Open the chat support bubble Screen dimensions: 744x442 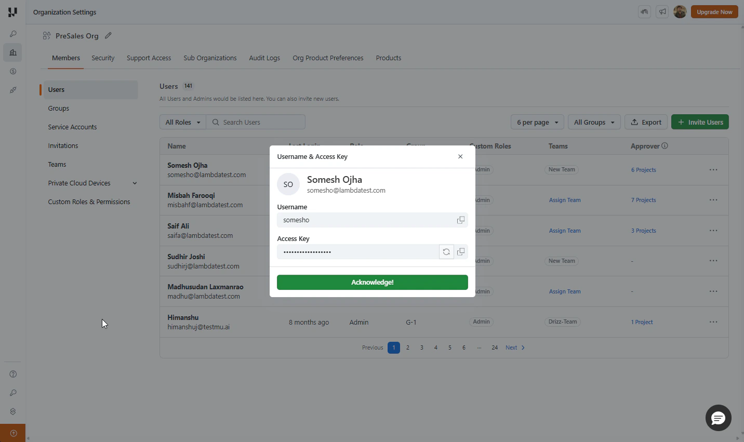(718, 418)
